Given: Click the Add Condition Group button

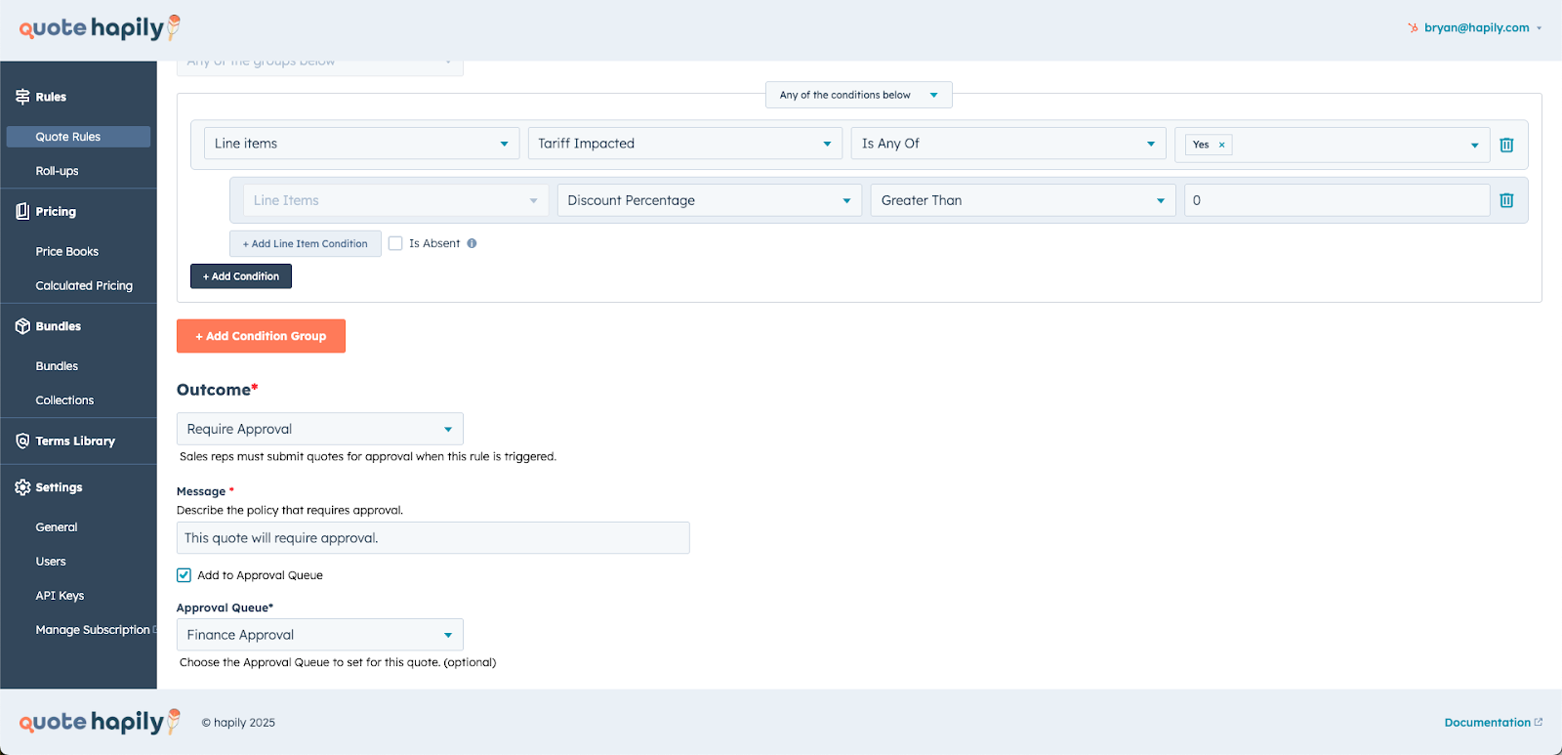Looking at the screenshot, I should coord(261,336).
